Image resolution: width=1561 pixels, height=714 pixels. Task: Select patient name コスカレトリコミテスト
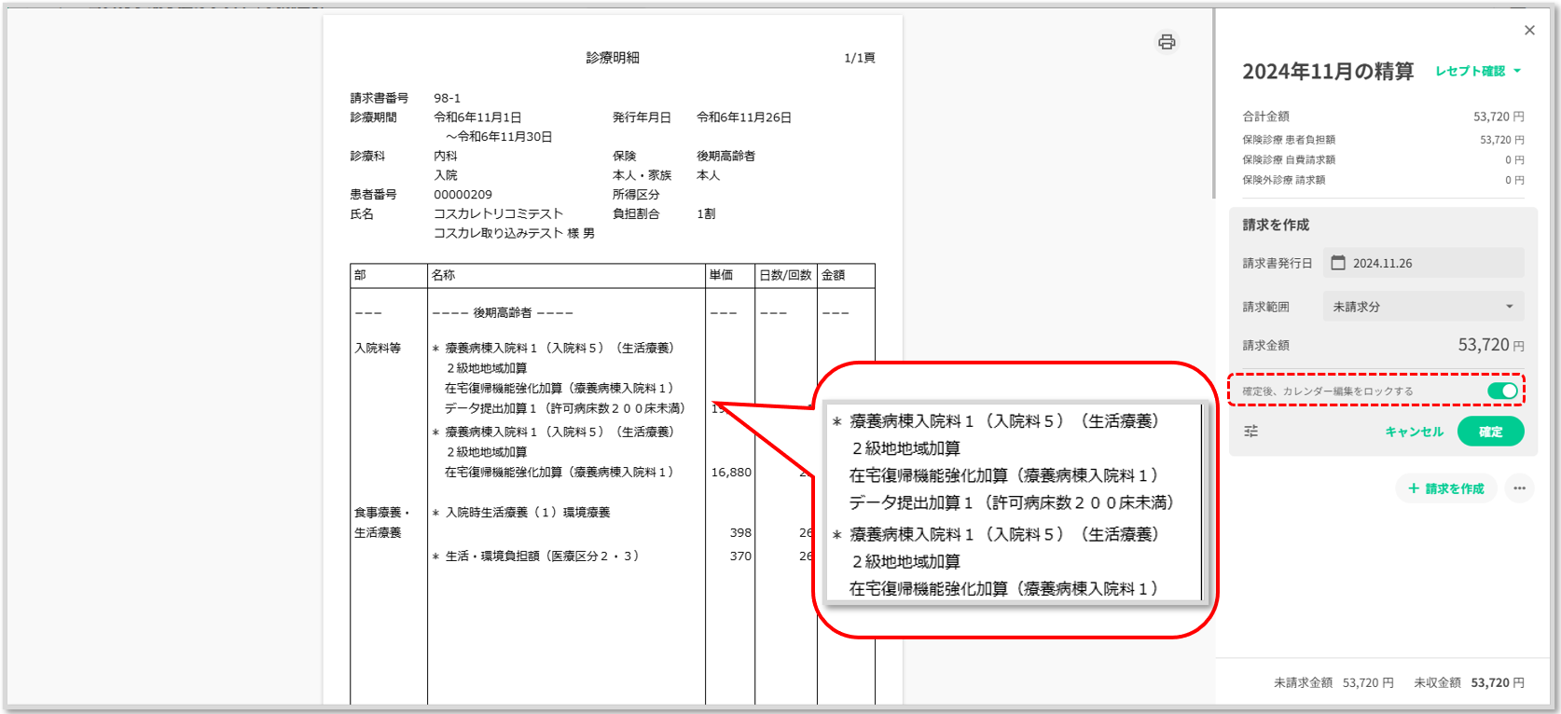[x=498, y=214]
